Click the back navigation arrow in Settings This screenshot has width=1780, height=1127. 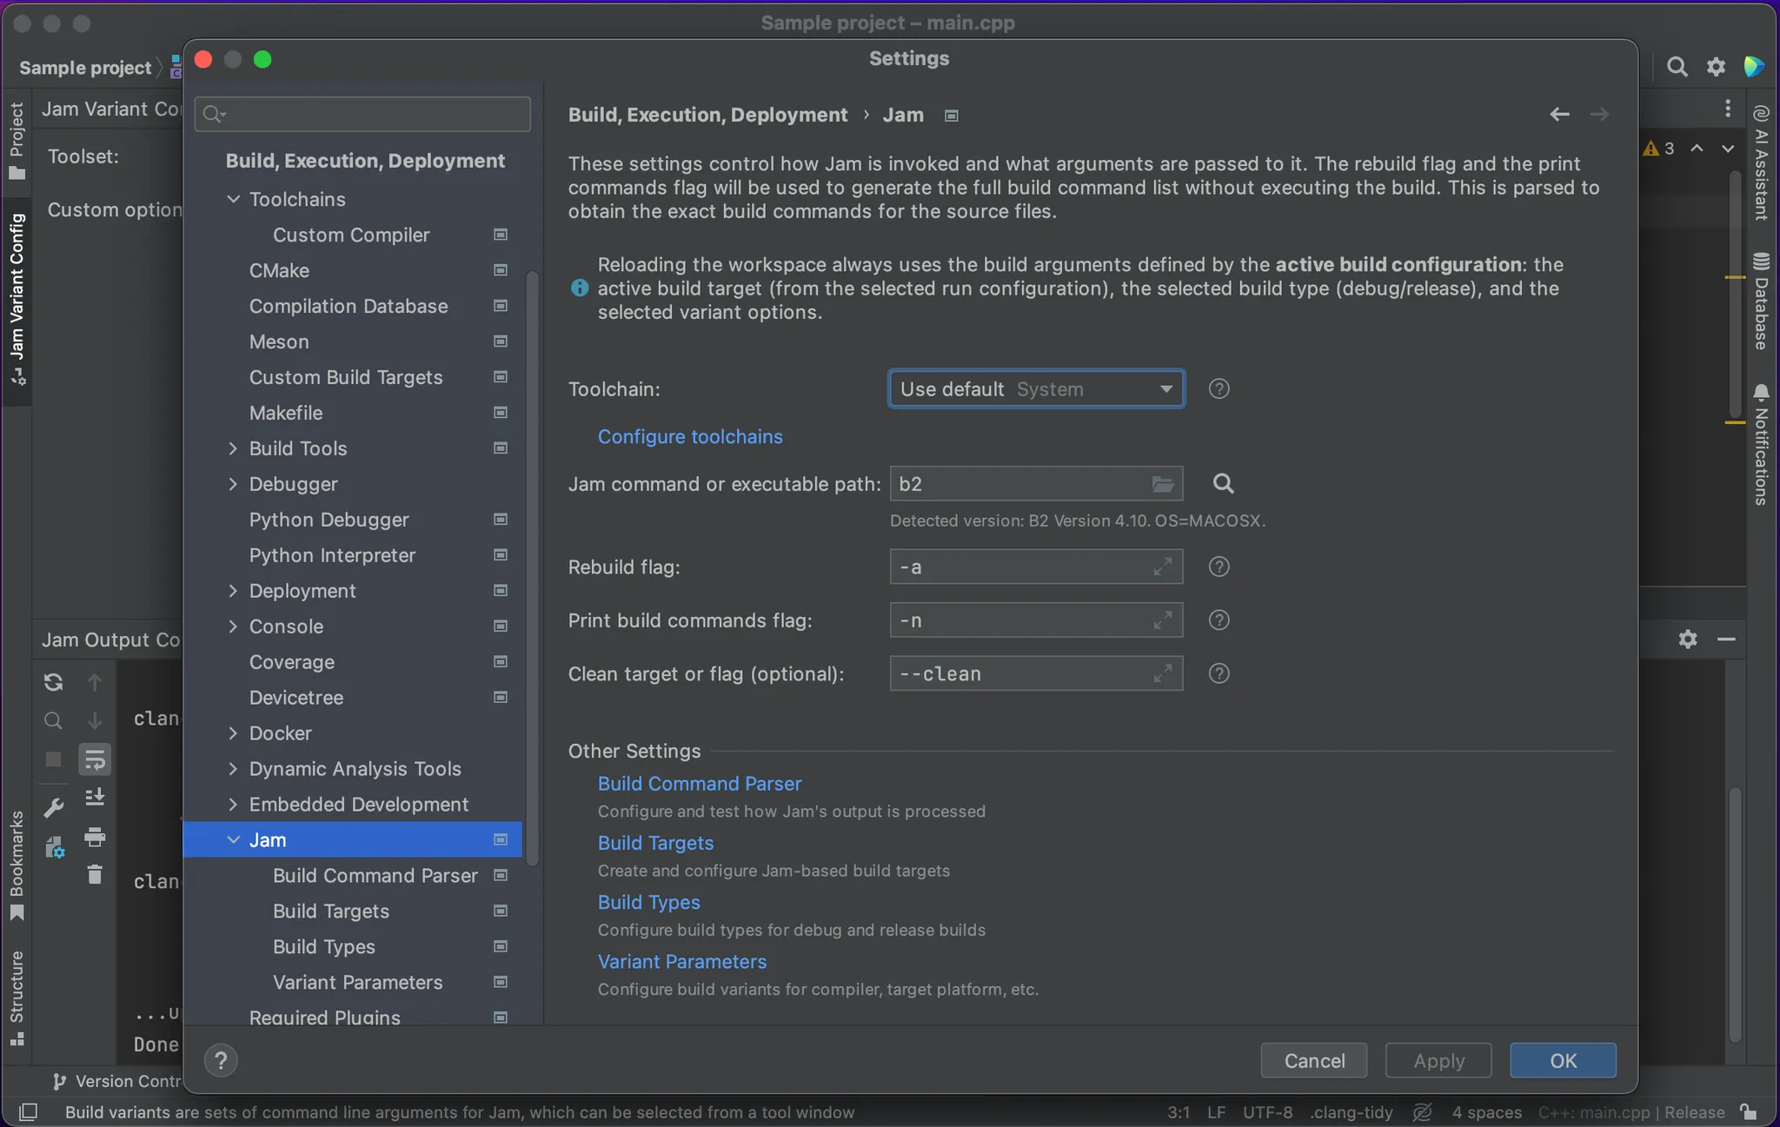pos(1559,114)
